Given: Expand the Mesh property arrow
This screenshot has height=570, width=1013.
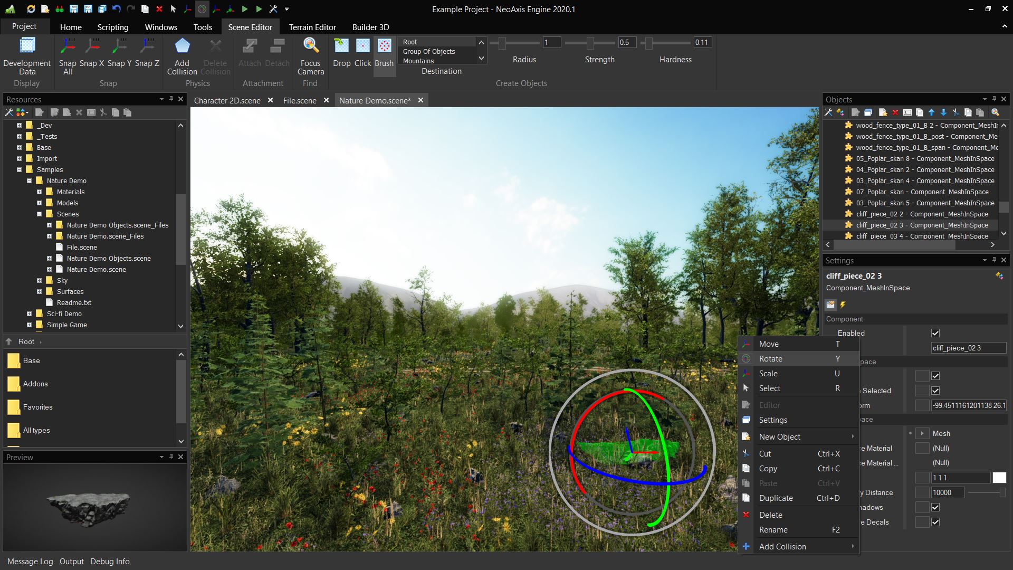Looking at the screenshot, I should pos(922,433).
